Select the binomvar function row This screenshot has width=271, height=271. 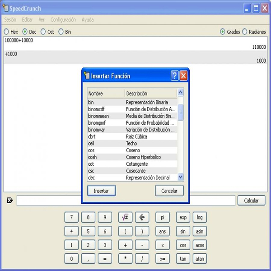click(132, 130)
